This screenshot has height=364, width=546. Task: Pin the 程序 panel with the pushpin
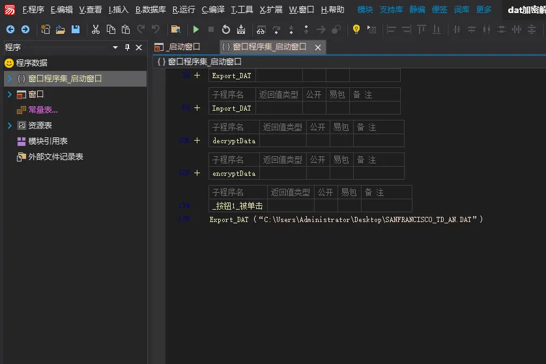pos(127,48)
